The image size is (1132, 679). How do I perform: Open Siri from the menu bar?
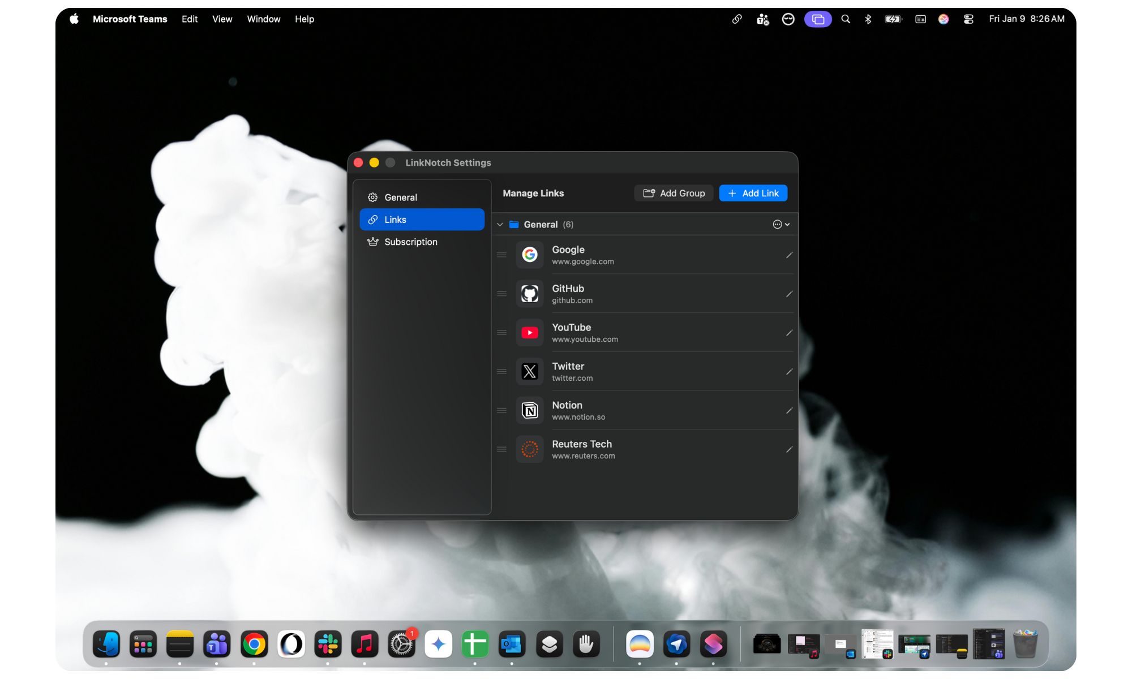944,19
